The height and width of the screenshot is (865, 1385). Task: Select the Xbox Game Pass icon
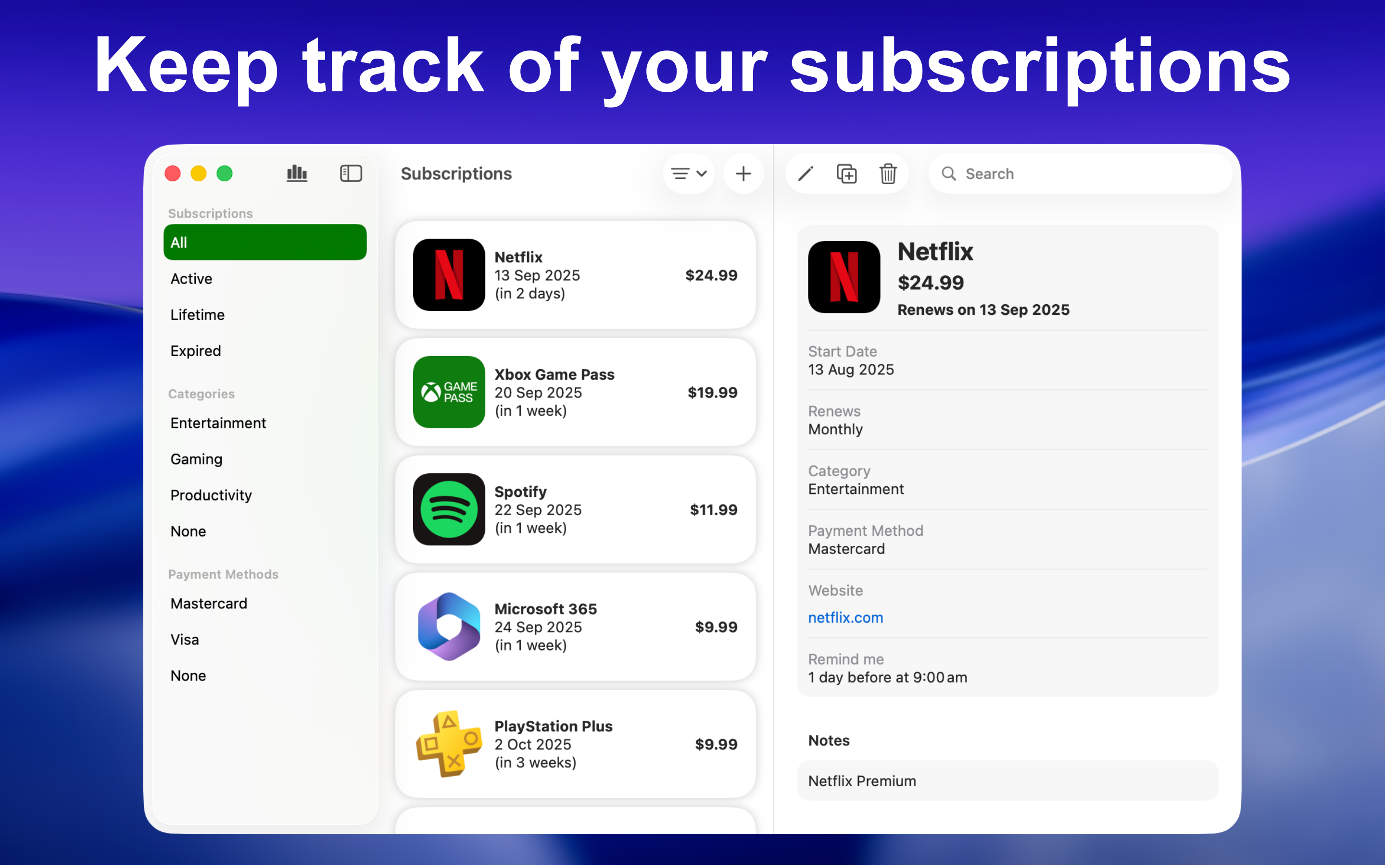coord(449,393)
